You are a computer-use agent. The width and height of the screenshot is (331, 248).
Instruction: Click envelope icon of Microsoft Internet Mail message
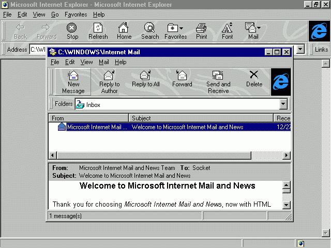tap(62, 127)
